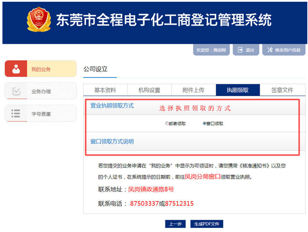Image resolution: width=308 pixels, height=232 pixels.
Task: Switch to the 附件上传 tab
Action: [x=194, y=90]
